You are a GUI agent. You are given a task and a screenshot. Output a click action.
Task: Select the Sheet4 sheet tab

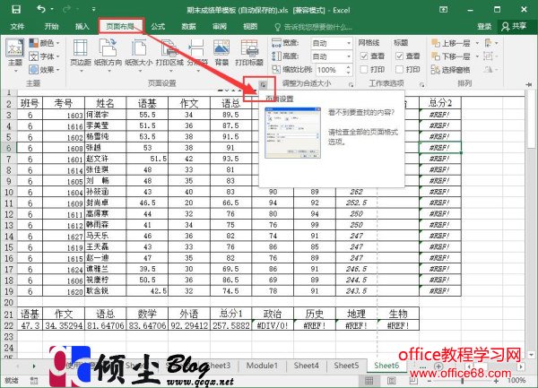pos(306,366)
